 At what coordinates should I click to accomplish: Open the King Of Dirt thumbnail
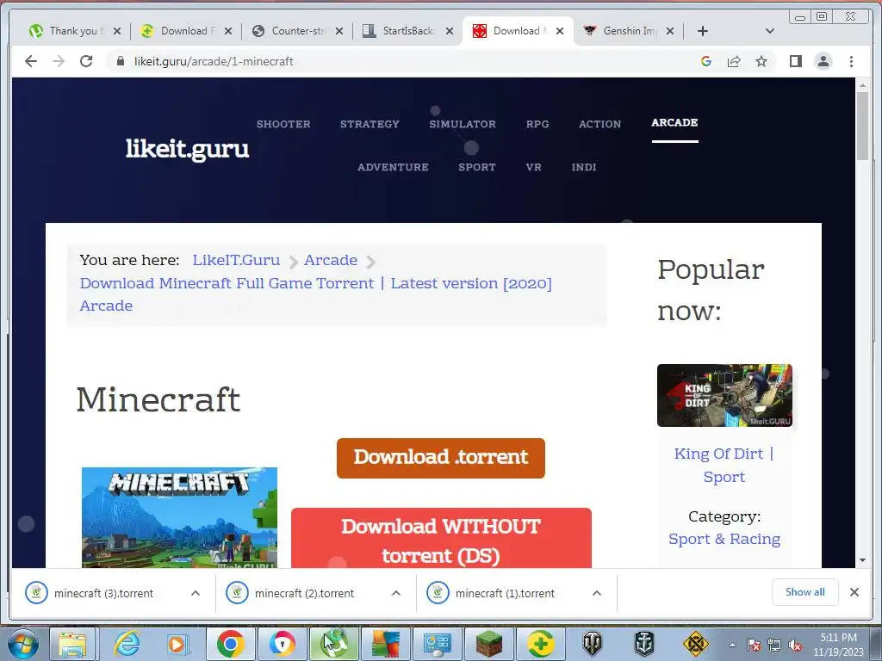[724, 395]
